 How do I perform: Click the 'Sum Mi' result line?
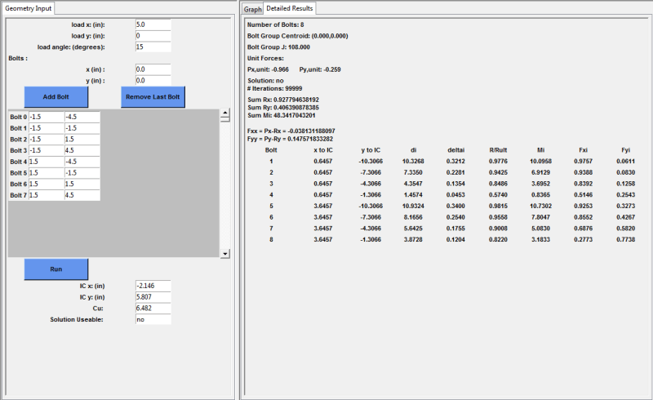click(x=281, y=115)
